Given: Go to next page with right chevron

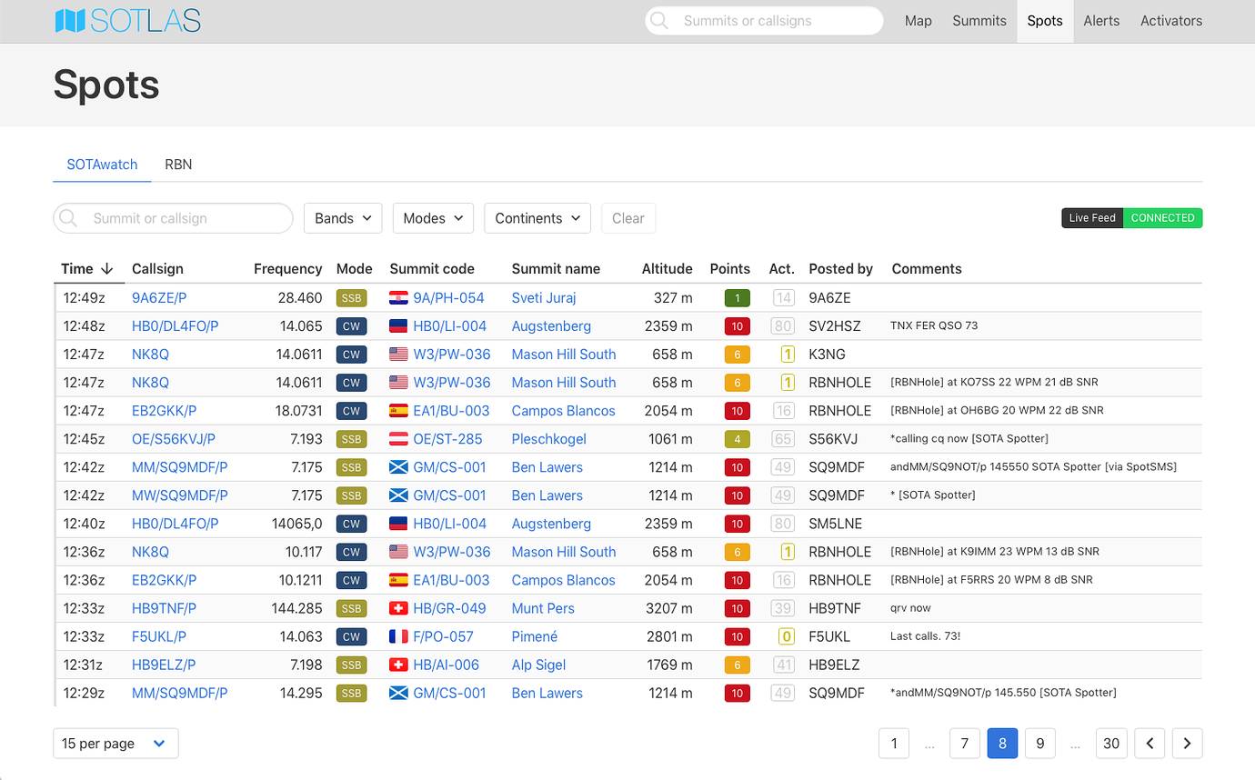Looking at the screenshot, I should (x=1187, y=744).
